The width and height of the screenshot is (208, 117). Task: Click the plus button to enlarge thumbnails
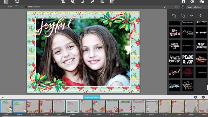(x=195, y=97)
